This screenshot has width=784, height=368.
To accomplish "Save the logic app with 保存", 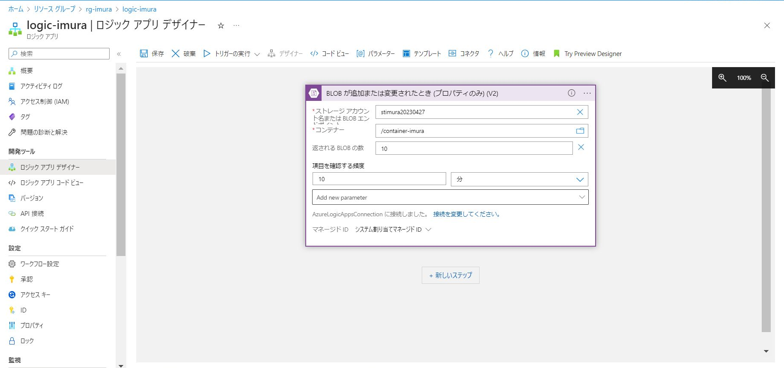I will (x=152, y=53).
